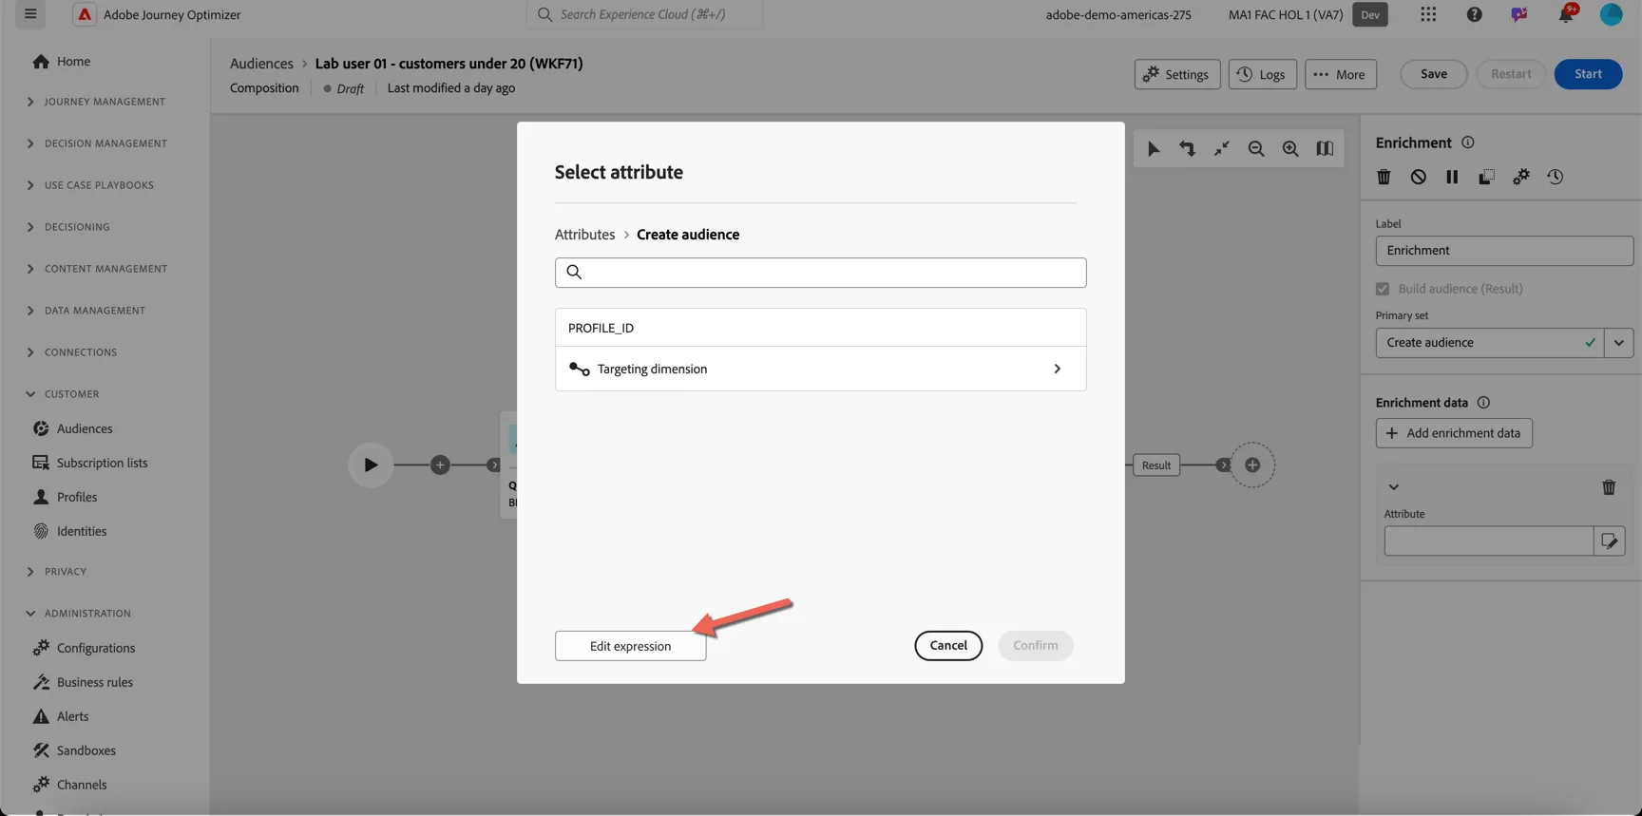Click the Edit expression button
This screenshot has width=1642, height=816.
[x=630, y=646]
